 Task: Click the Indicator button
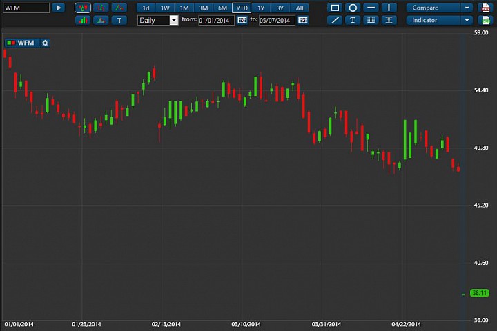[433, 20]
